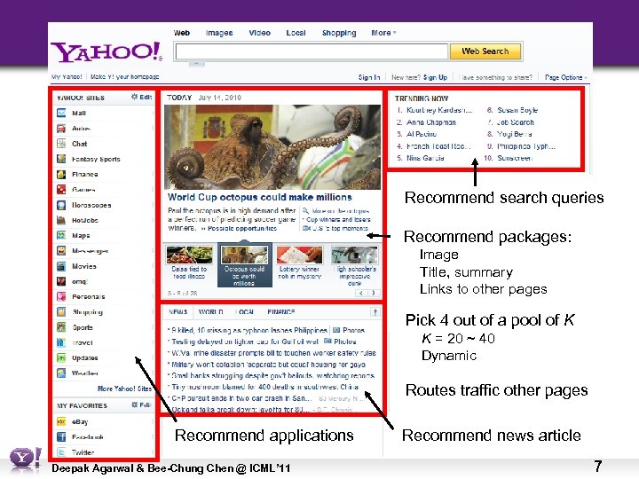639x479 pixels.
Task: Click trending query Sunscreen
Action: (515, 158)
